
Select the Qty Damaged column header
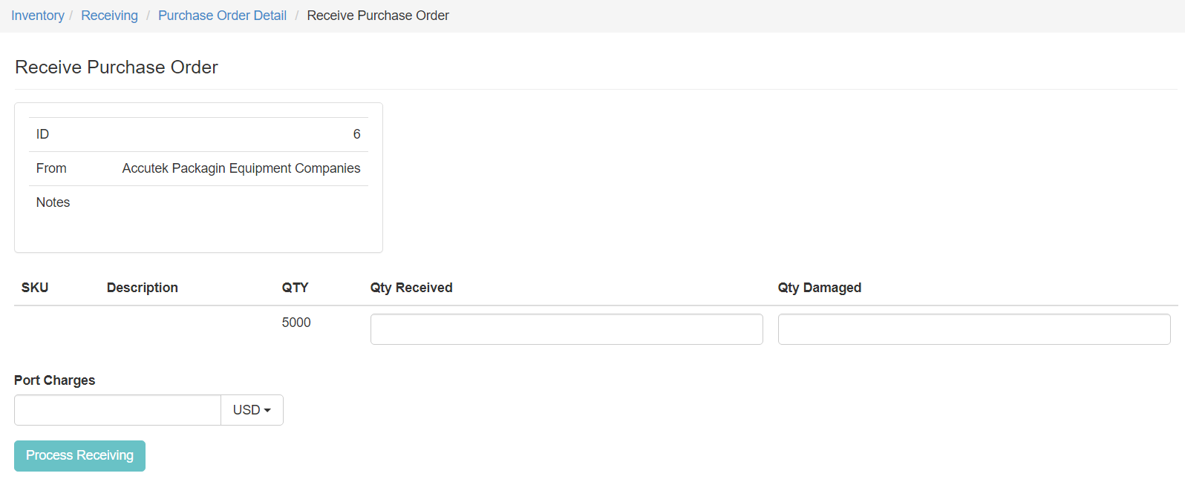pos(819,288)
